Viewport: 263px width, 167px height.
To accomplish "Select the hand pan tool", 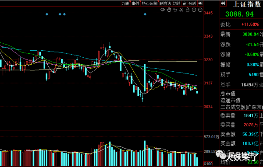I will point(169,10).
